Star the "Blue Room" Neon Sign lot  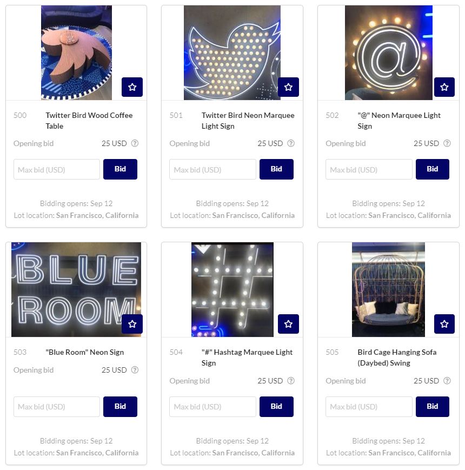click(x=132, y=324)
